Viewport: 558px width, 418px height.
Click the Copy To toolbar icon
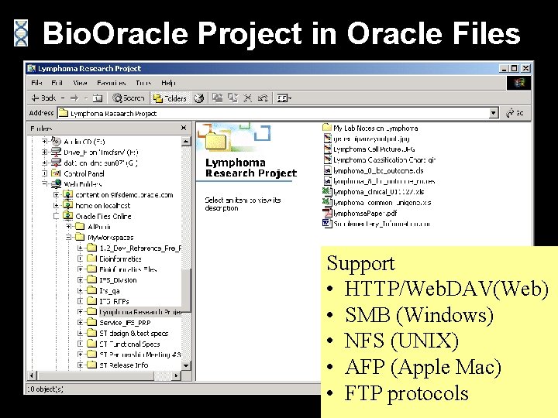[232, 98]
